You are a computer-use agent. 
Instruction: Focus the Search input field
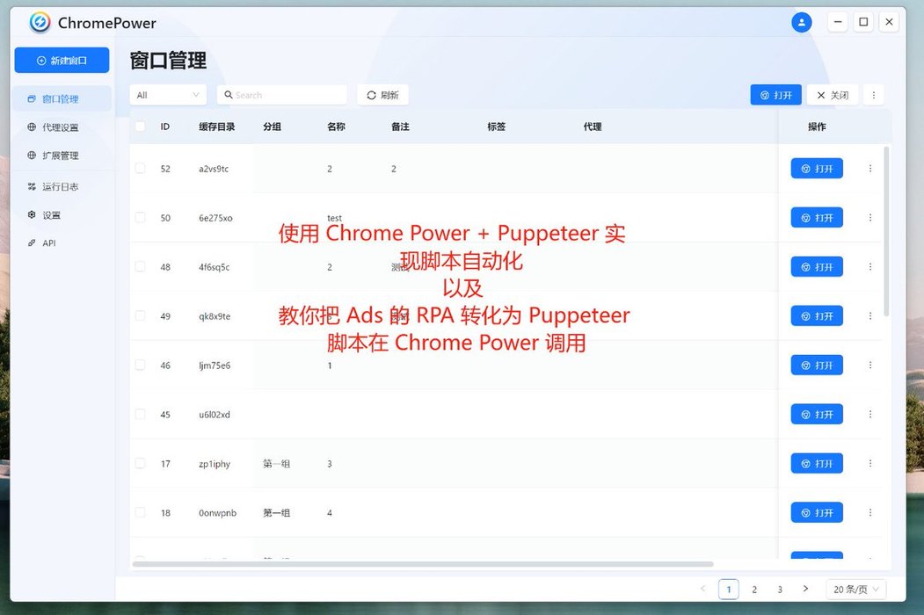281,95
